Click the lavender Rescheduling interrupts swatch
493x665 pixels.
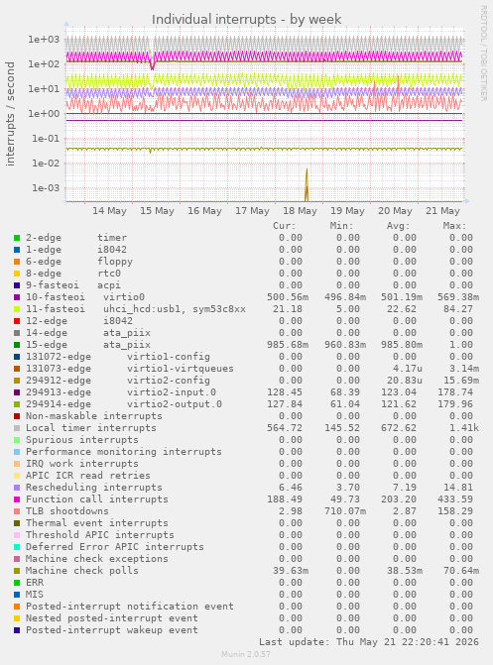[x=17, y=488]
